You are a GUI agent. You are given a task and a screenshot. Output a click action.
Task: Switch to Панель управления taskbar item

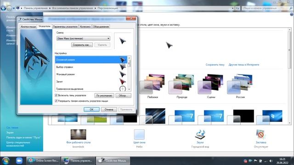pyautogui.click(x=78, y=161)
